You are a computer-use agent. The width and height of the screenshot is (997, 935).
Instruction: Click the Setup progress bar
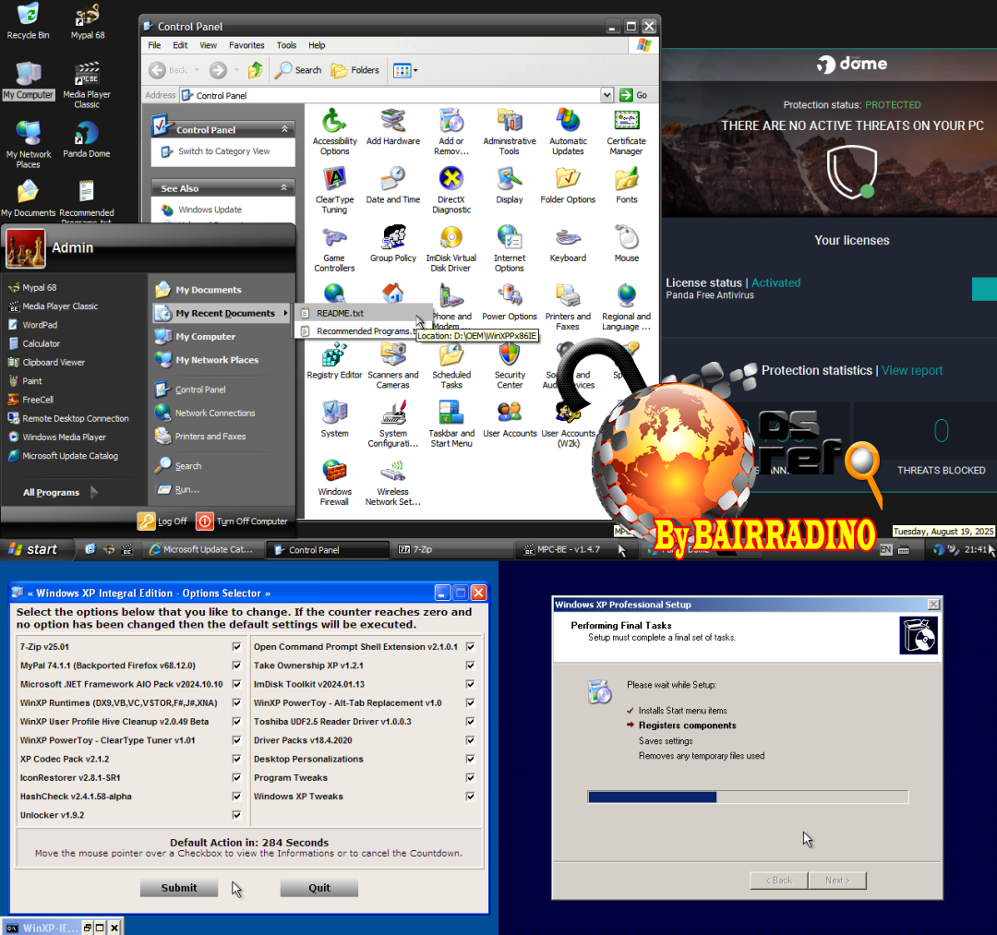click(748, 797)
